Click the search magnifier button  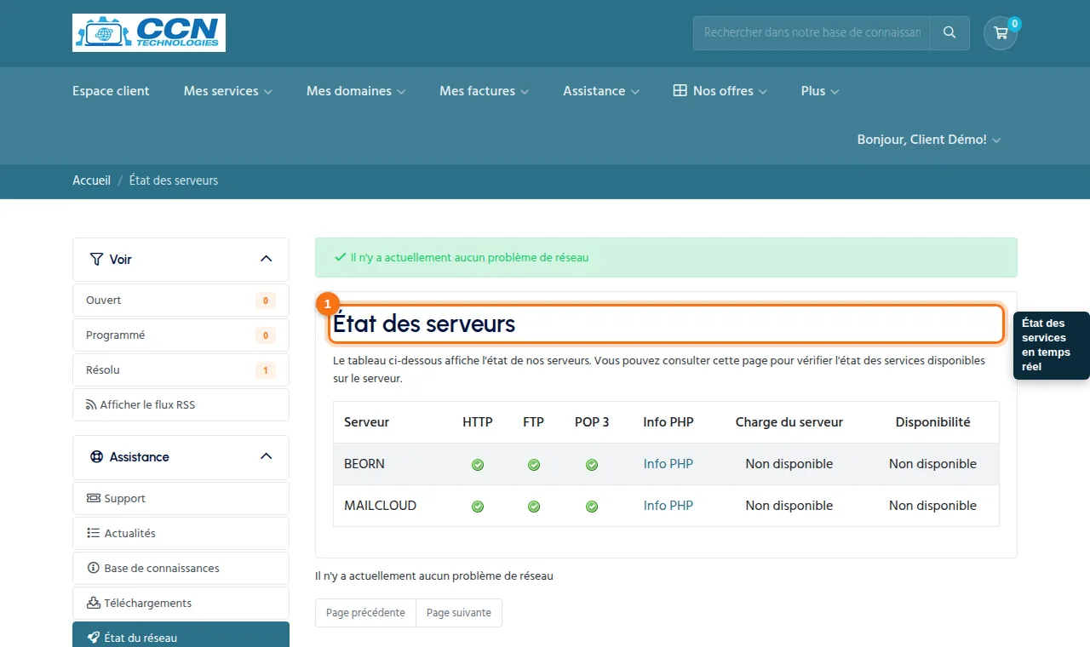949,33
